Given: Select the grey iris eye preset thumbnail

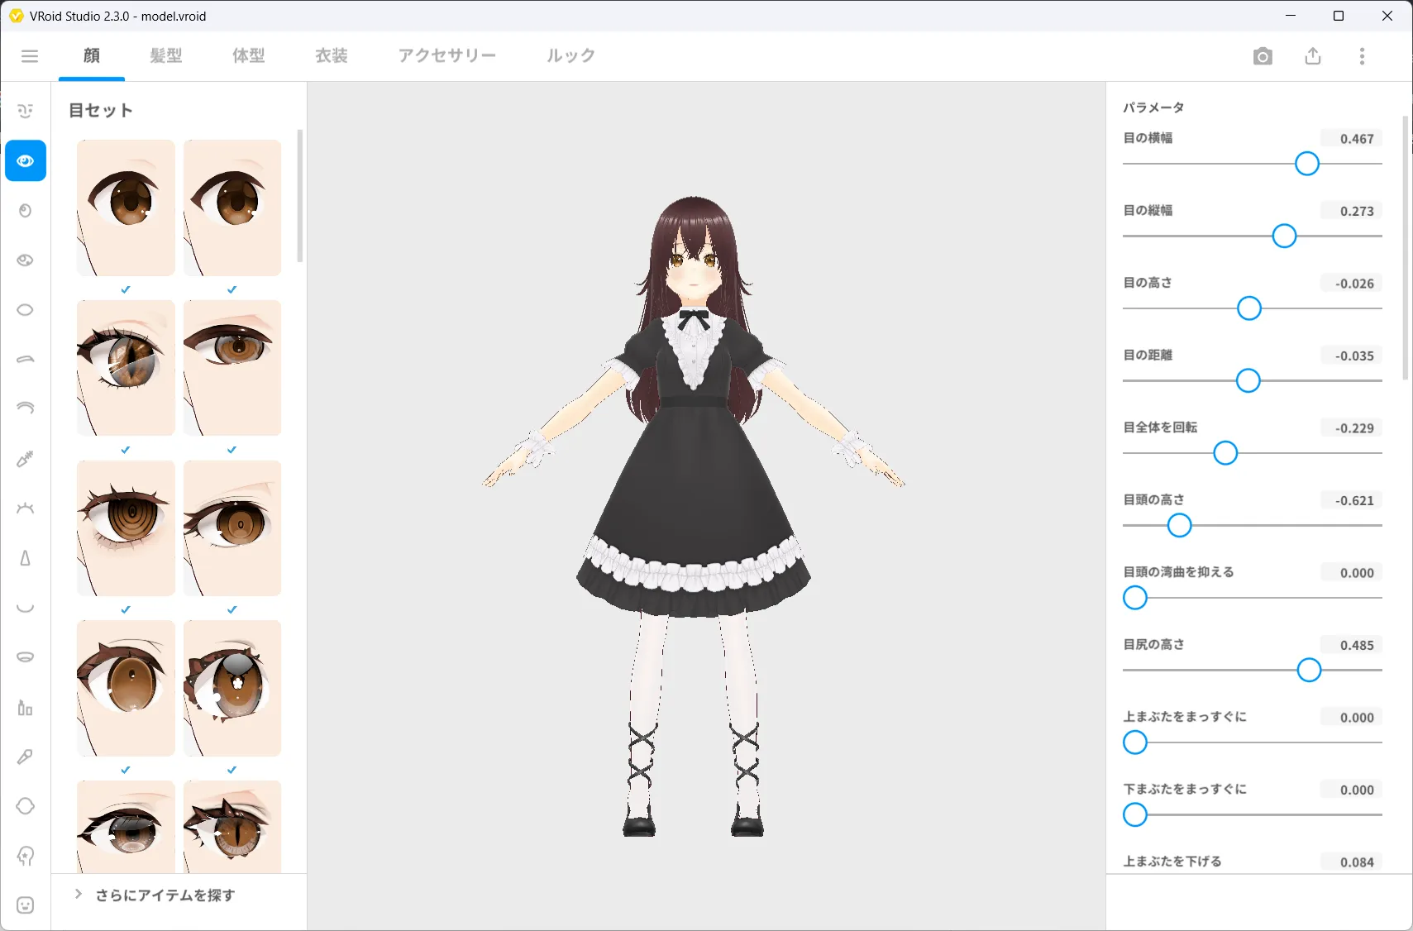Looking at the screenshot, I should [126, 827].
